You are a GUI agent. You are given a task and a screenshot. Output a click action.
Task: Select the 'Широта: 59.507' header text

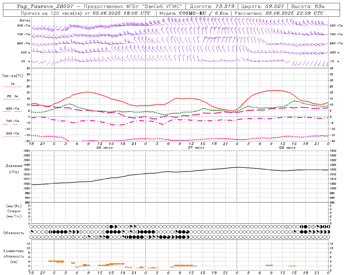263,6
